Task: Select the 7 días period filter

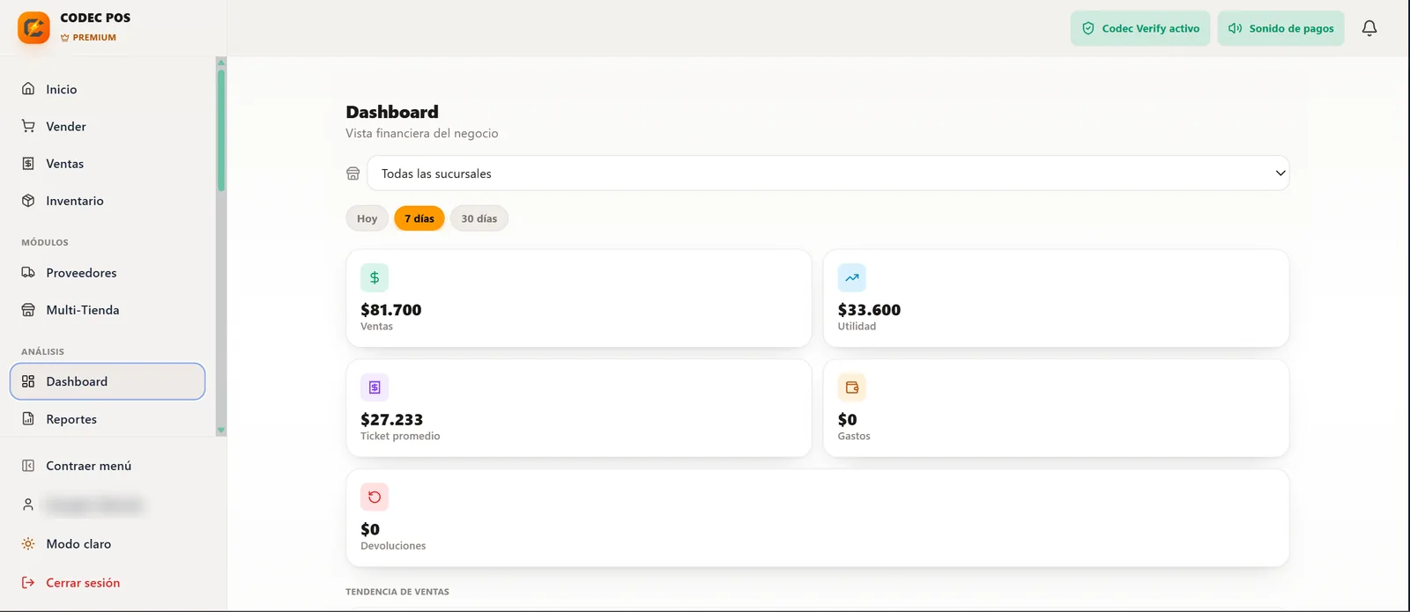Action: [419, 218]
